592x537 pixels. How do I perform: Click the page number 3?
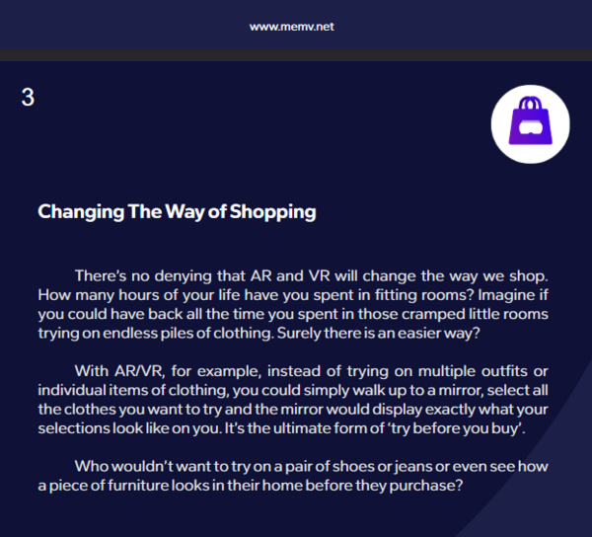point(28,98)
